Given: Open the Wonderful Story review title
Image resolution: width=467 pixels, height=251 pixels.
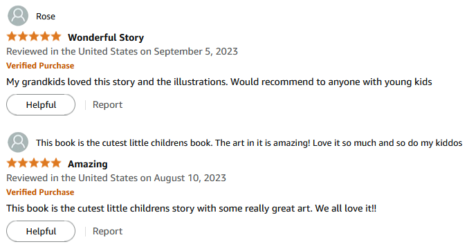Looking at the screenshot, I should (106, 37).
